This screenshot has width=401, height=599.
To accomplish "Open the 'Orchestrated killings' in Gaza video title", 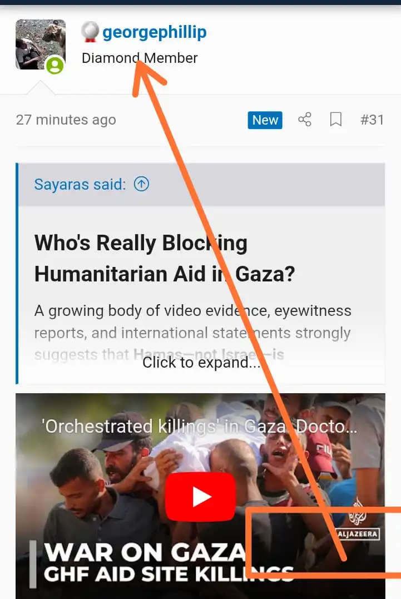I will coord(200,427).
